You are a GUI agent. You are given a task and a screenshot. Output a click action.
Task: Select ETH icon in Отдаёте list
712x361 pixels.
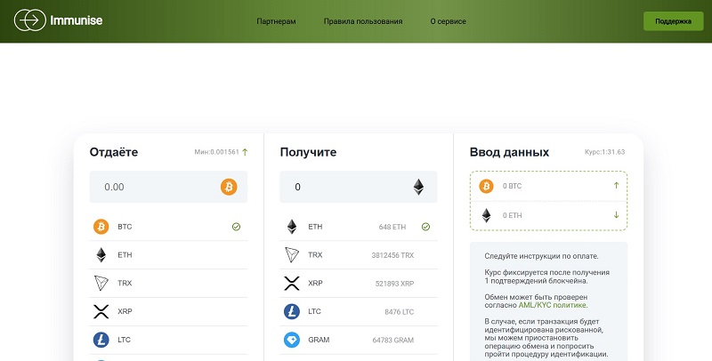[101, 255]
